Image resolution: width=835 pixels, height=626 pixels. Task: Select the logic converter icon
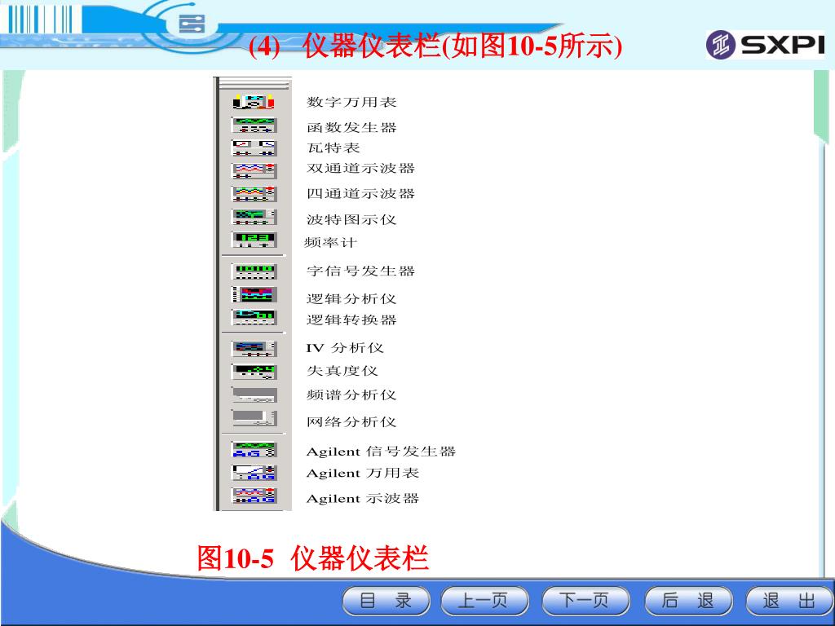pos(254,317)
